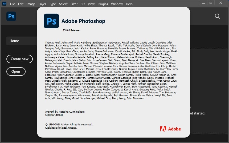Screen dimensions: 229x143
Task: Open the Filter menu
Action: click(x=74, y=4)
